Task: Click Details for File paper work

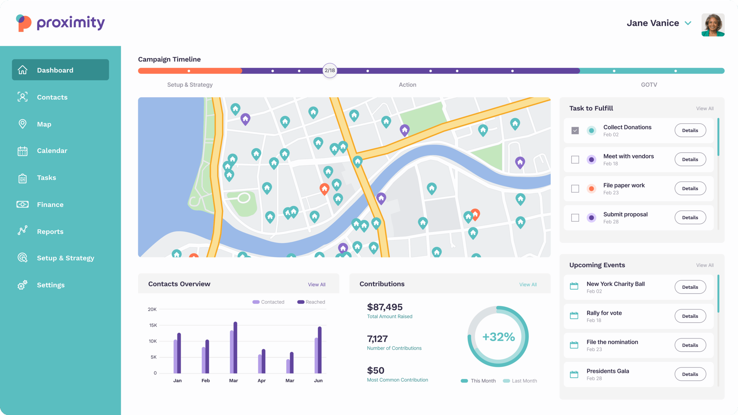Action: (x=690, y=188)
